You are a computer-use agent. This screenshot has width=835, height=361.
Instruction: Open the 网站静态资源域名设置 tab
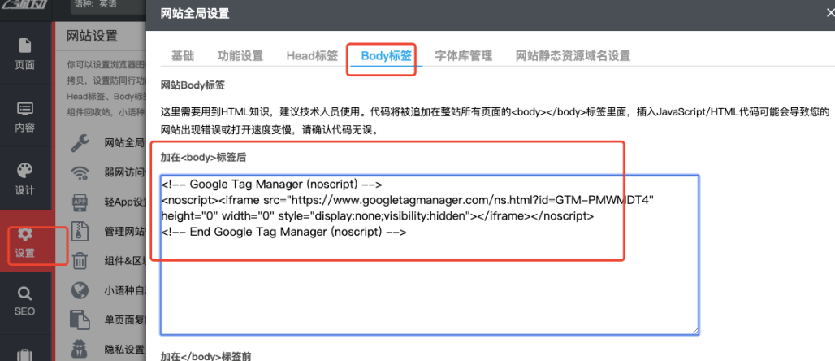click(x=573, y=56)
